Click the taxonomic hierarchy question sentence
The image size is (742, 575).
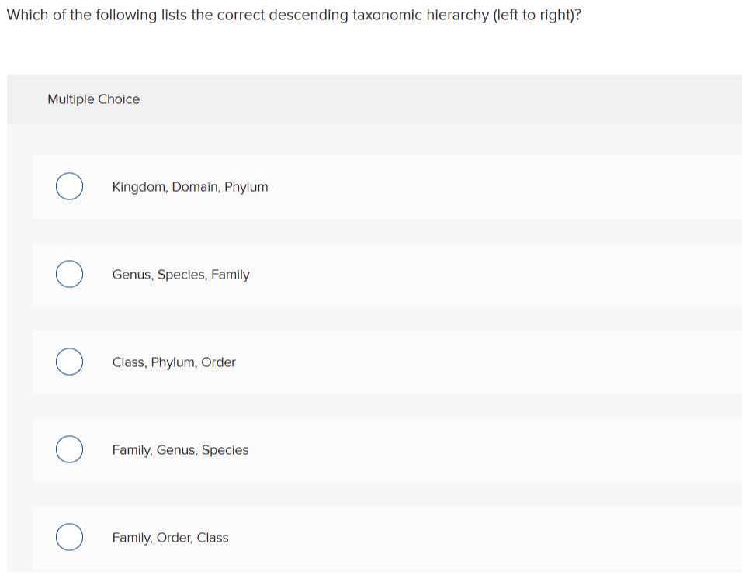tap(294, 16)
